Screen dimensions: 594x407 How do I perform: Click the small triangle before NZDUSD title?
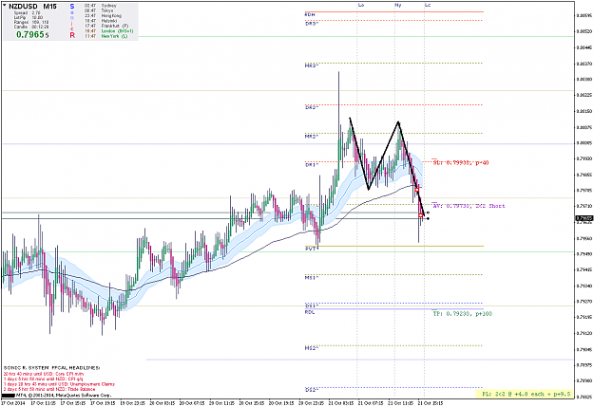click(x=5, y=6)
